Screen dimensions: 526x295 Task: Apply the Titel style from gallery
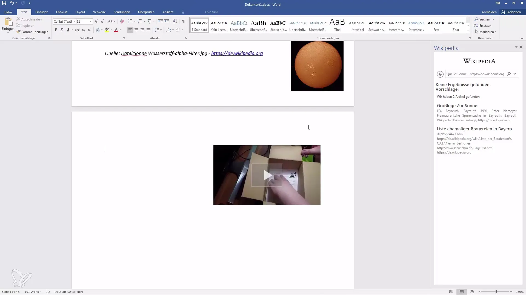[x=337, y=25]
